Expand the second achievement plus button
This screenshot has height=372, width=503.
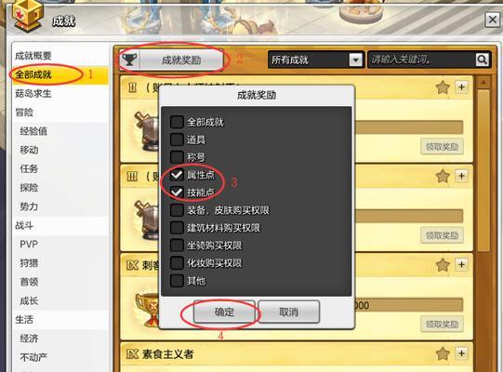pyautogui.click(x=461, y=176)
